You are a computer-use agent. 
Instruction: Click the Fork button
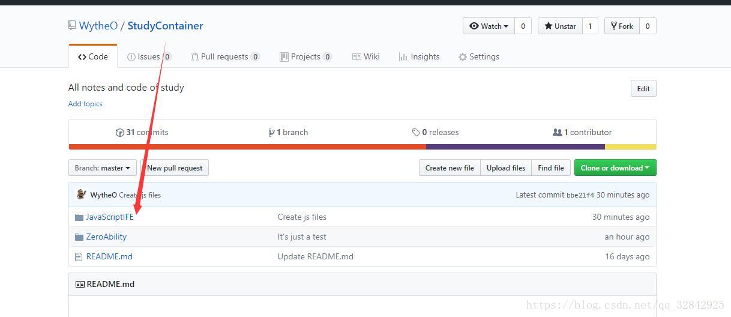pyautogui.click(x=622, y=26)
